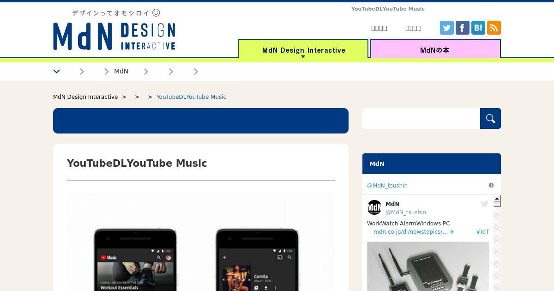Click the #IoT hashtag in tweet
Image resolution: width=554 pixels, height=291 pixels.
click(482, 232)
